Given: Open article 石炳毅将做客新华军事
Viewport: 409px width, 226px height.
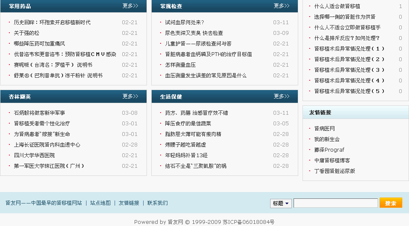Looking at the screenshot, I should tap(39, 113).
